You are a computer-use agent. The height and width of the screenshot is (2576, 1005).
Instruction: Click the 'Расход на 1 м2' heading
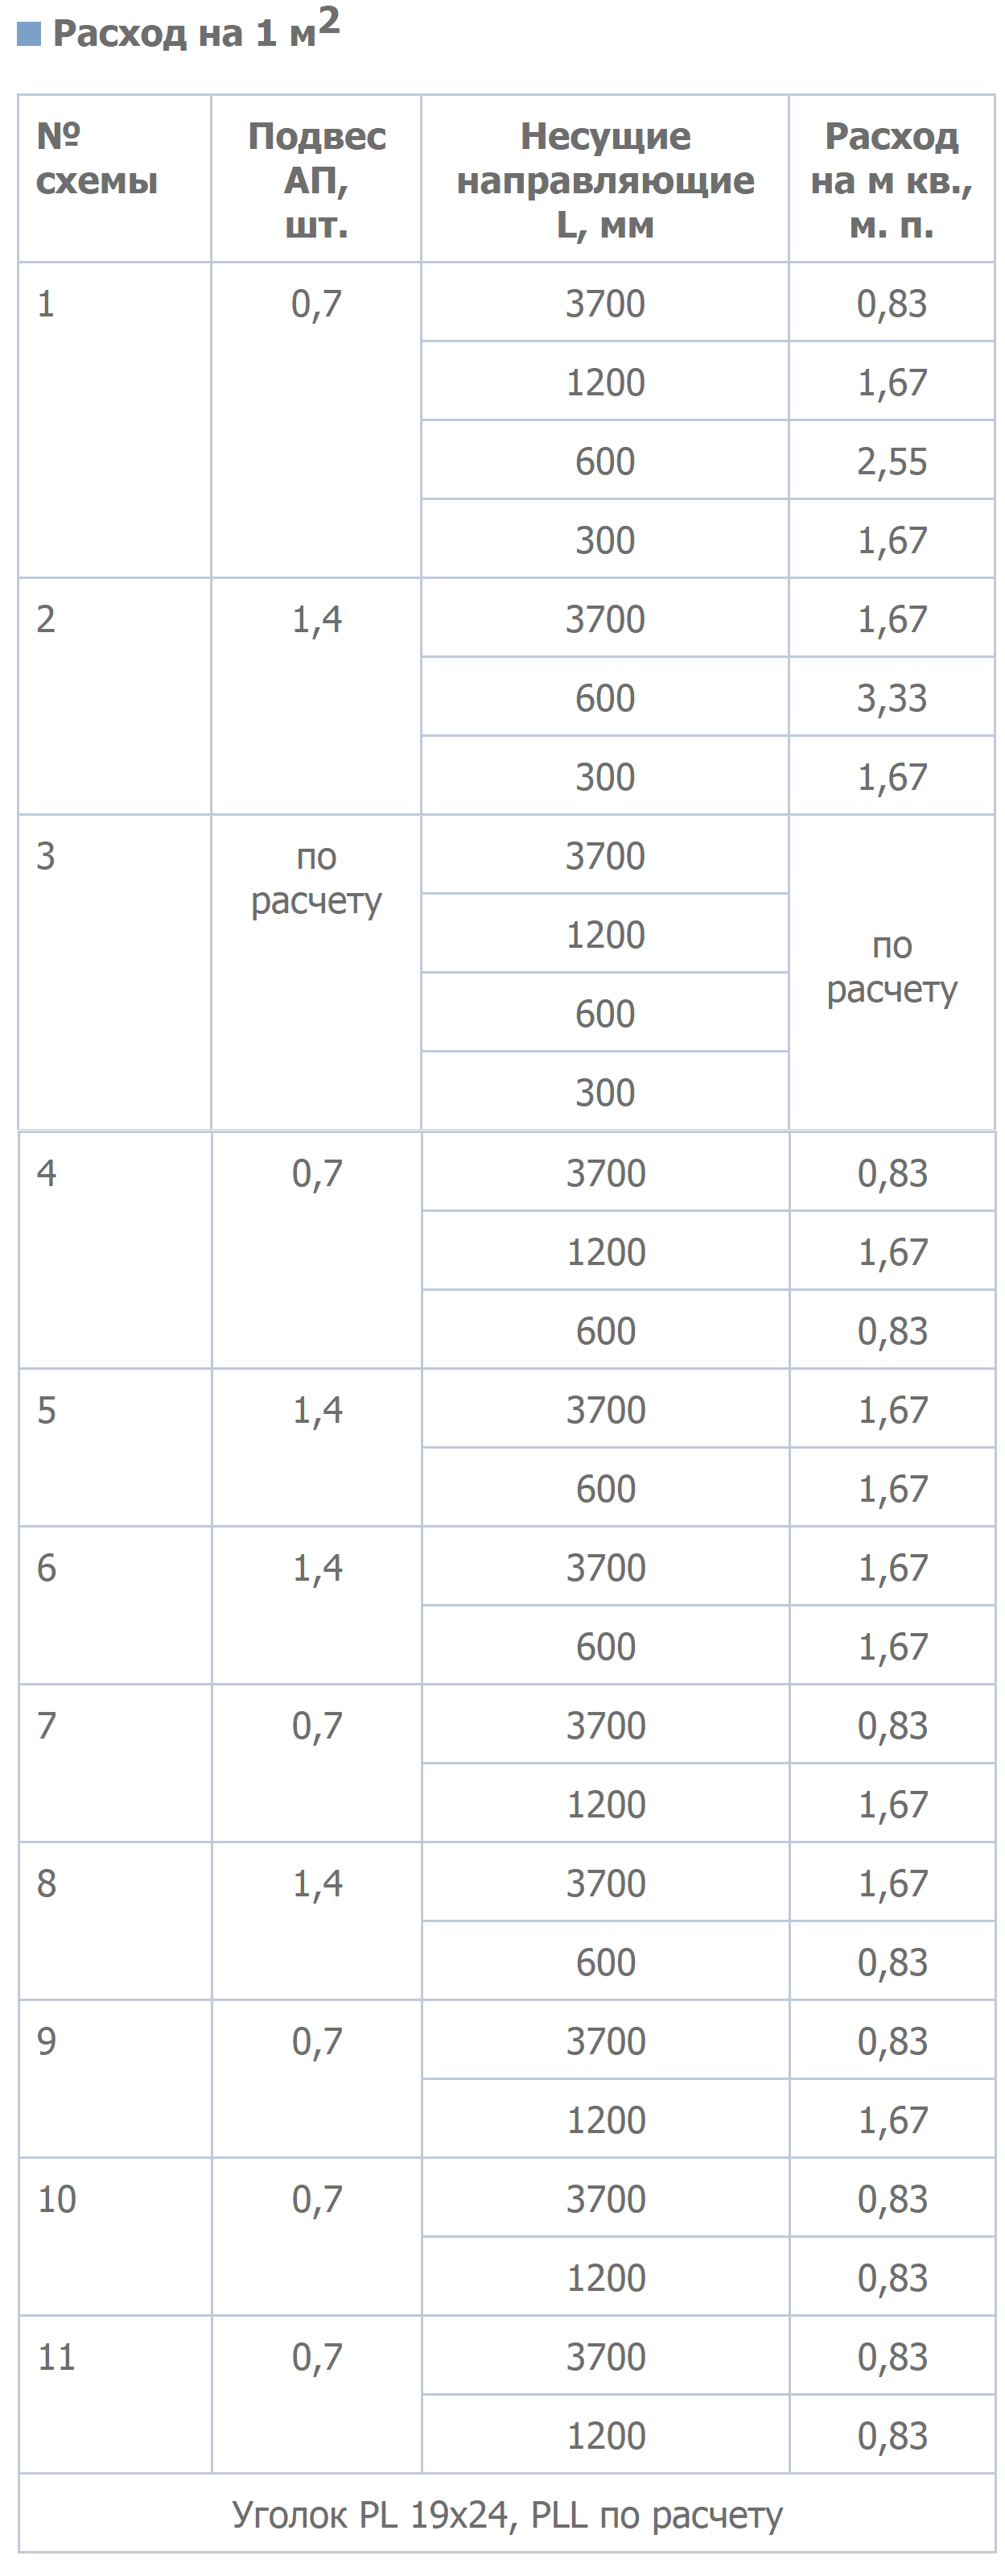click(196, 30)
